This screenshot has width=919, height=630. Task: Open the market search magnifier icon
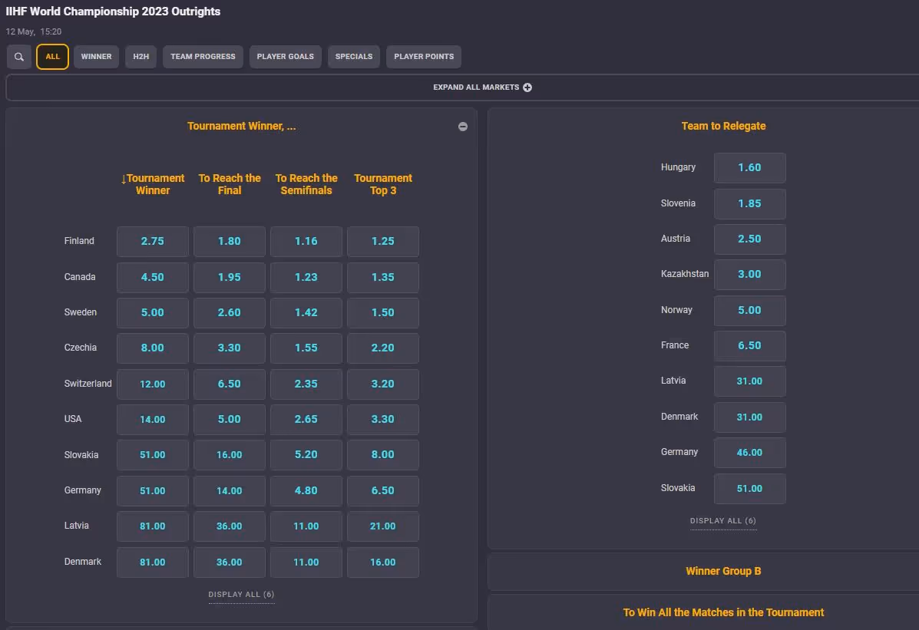(18, 57)
